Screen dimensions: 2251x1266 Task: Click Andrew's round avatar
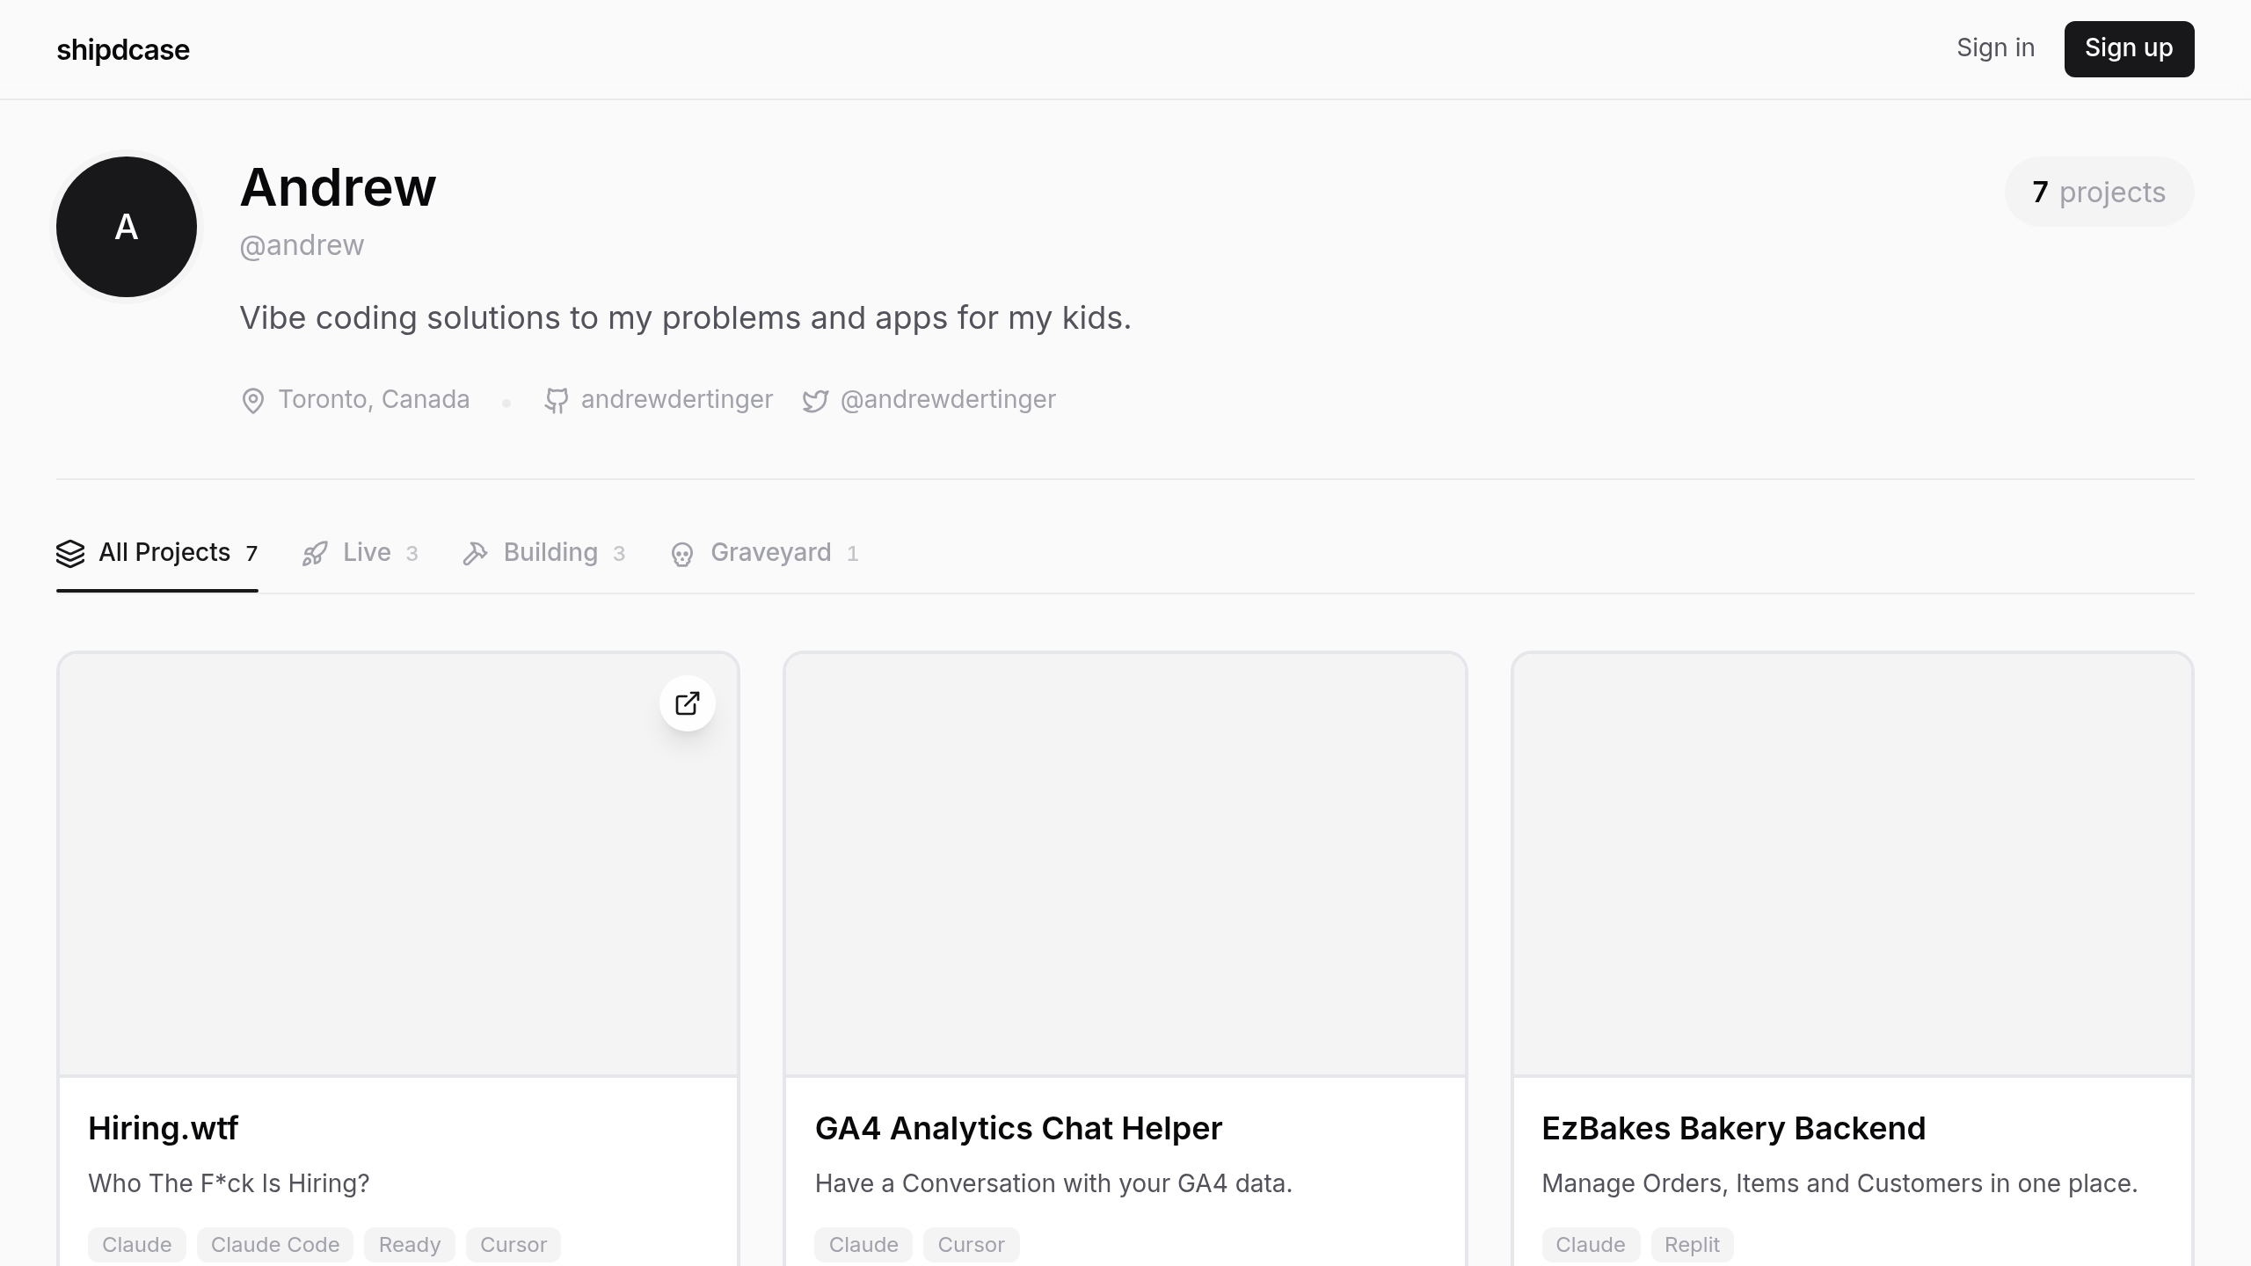pyautogui.click(x=127, y=227)
